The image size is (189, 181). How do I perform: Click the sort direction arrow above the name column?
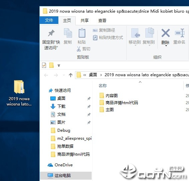140,82
